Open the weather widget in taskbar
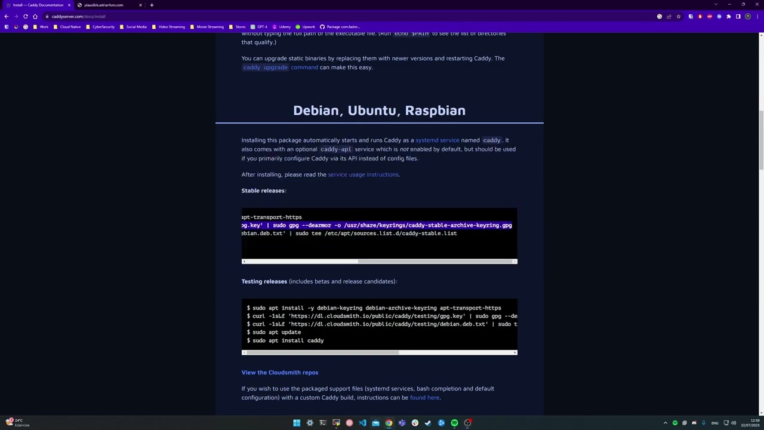The image size is (764, 430). [x=17, y=423]
